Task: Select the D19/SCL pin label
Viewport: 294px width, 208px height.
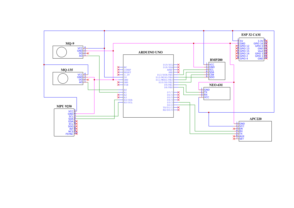Action: [x=168, y=65]
